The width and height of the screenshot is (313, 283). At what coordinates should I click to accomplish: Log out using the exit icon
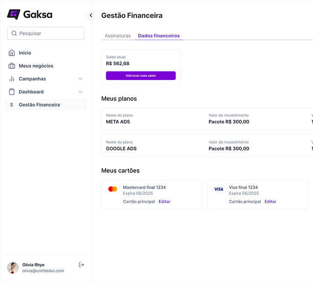click(82, 265)
